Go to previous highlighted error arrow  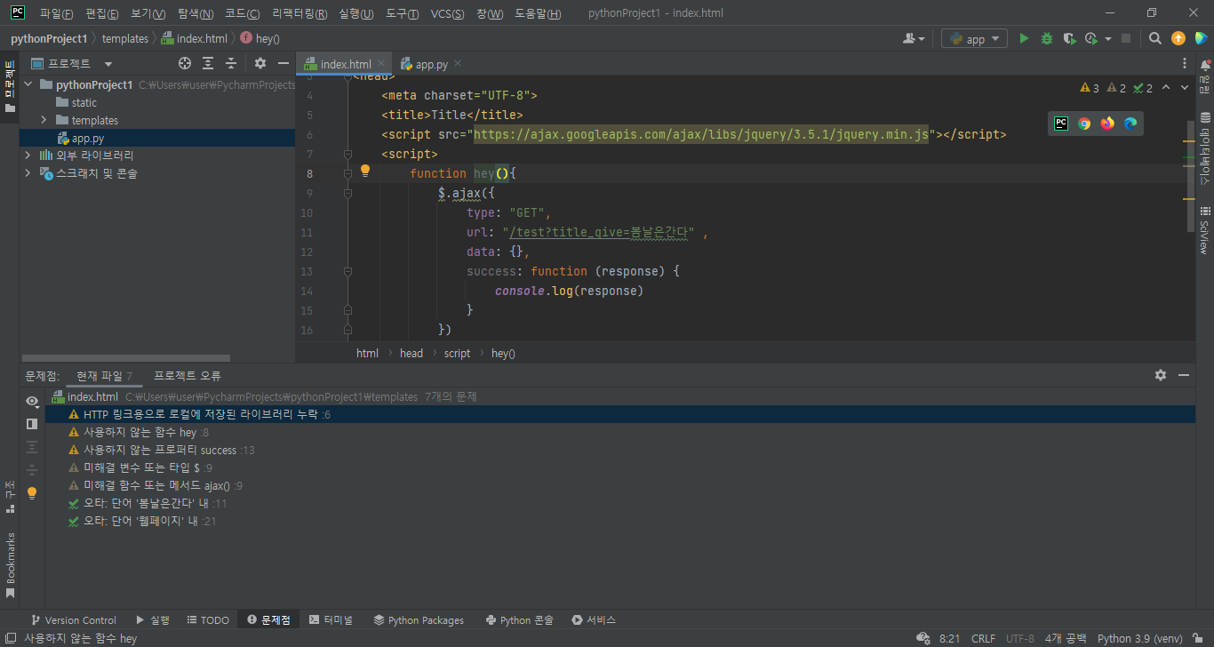pyautogui.click(x=1166, y=87)
